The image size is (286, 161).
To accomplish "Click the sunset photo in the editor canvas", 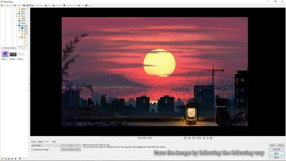I will pos(155,72).
